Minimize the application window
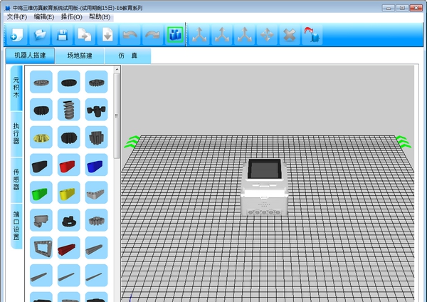This screenshot has width=427, height=302. [x=388, y=8]
